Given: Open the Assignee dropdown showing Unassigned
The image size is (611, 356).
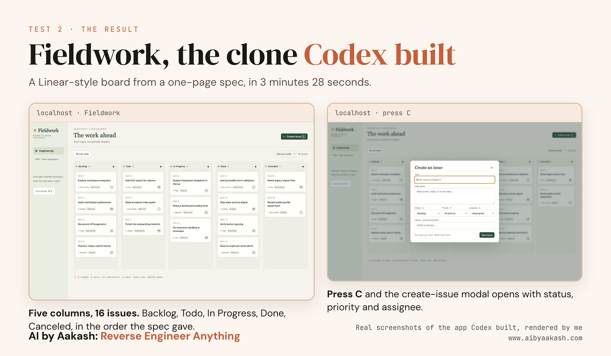Looking at the screenshot, I should (482, 213).
